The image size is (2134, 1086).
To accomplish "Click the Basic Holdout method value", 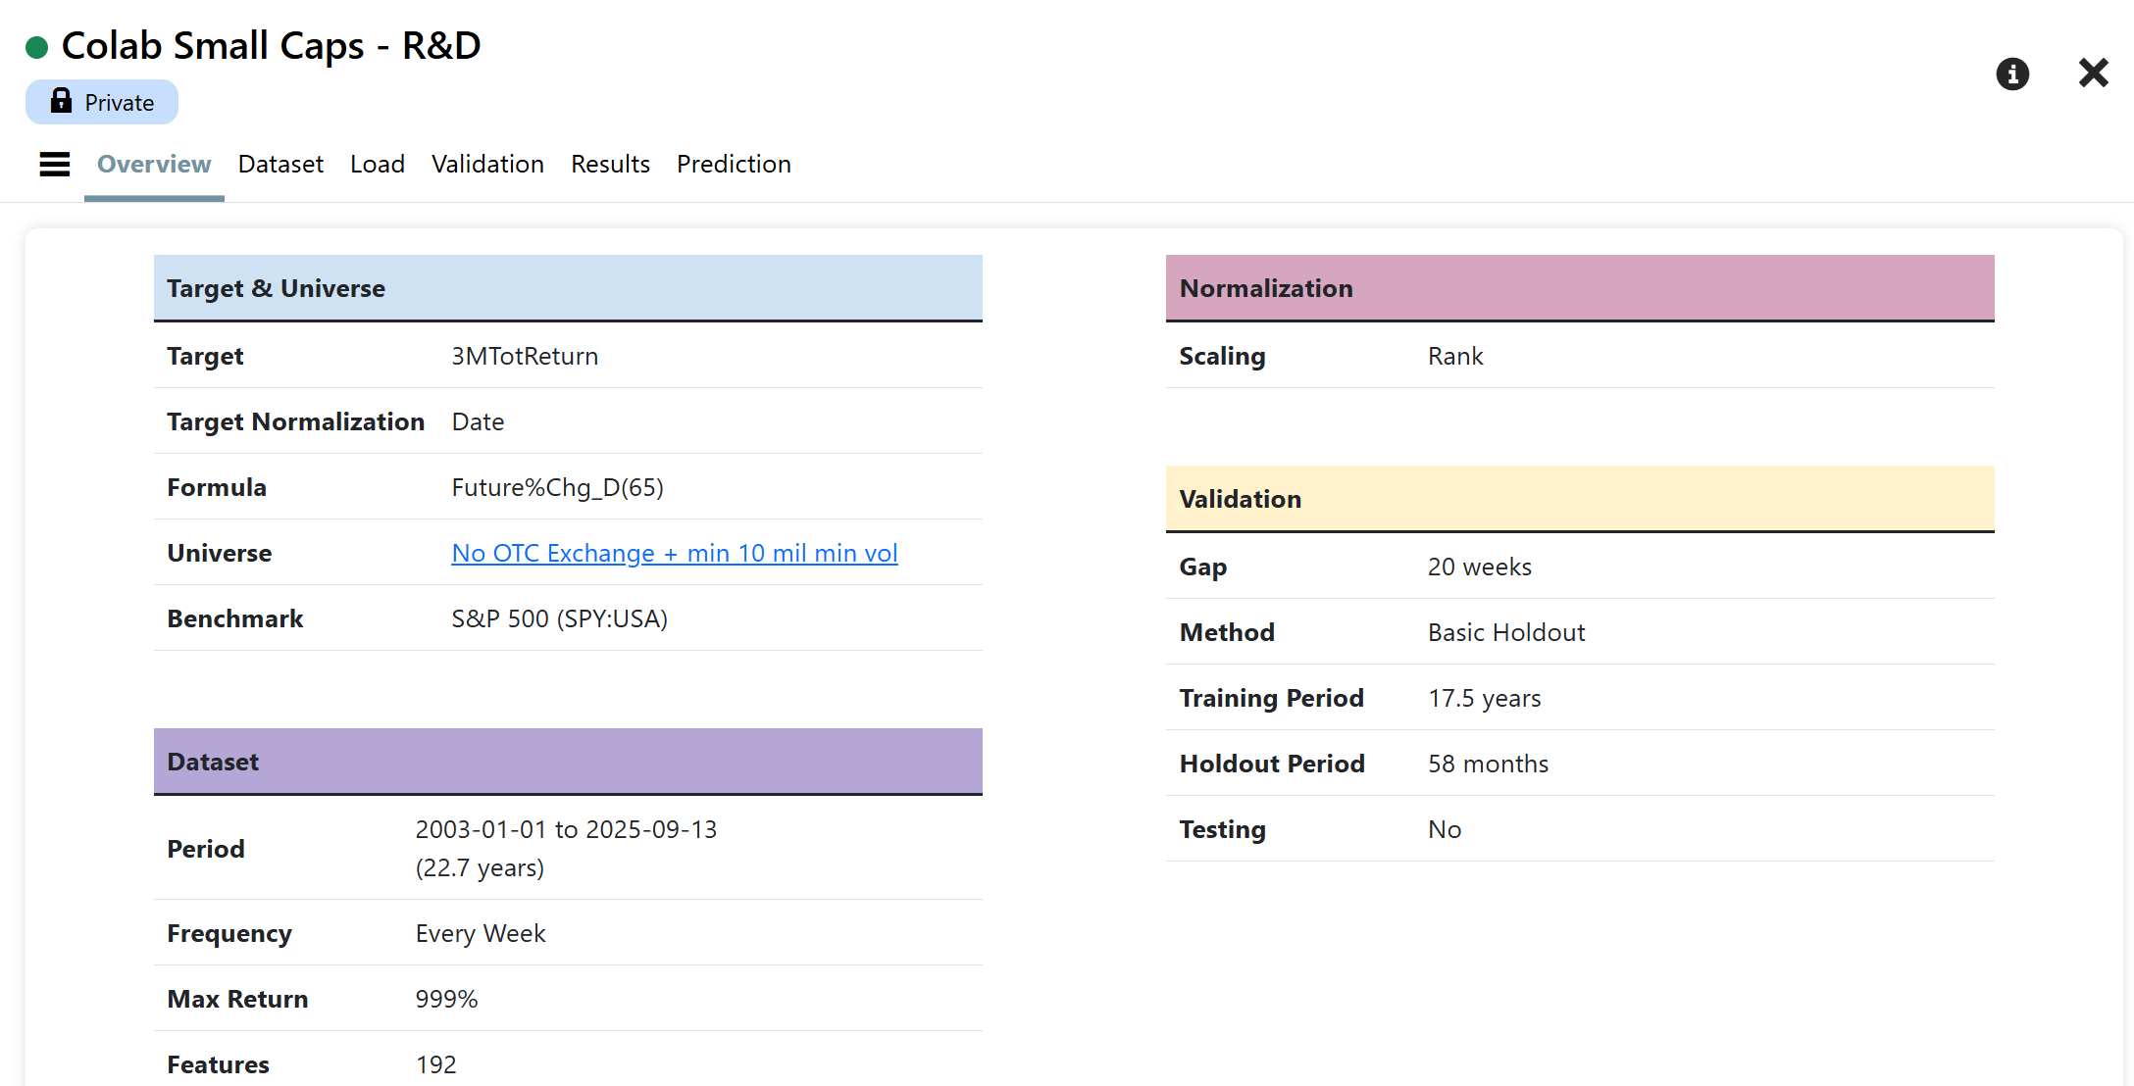I will pos(1505,632).
